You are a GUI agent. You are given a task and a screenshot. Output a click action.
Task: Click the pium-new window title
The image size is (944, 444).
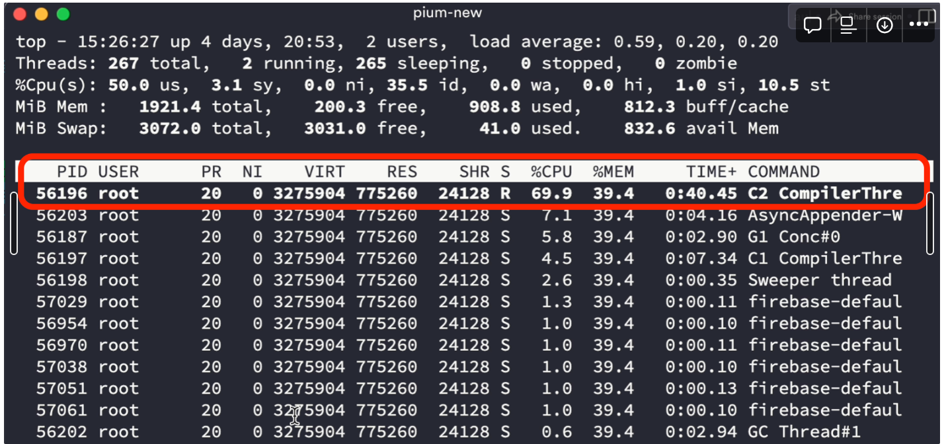(x=448, y=13)
